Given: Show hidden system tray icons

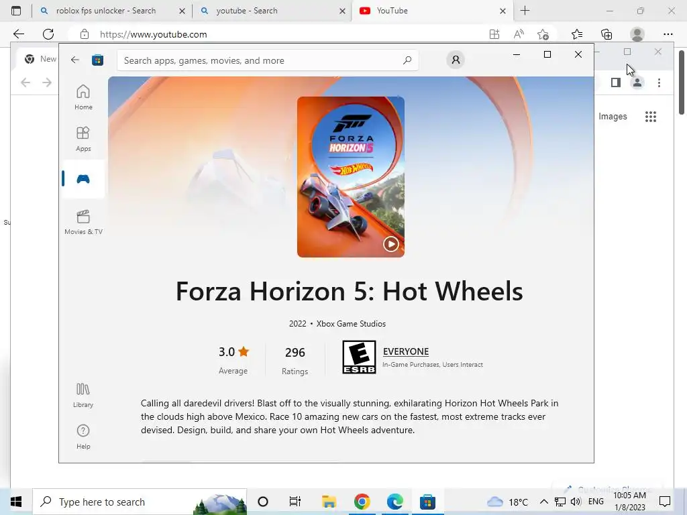Looking at the screenshot, I should click(x=543, y=502).
